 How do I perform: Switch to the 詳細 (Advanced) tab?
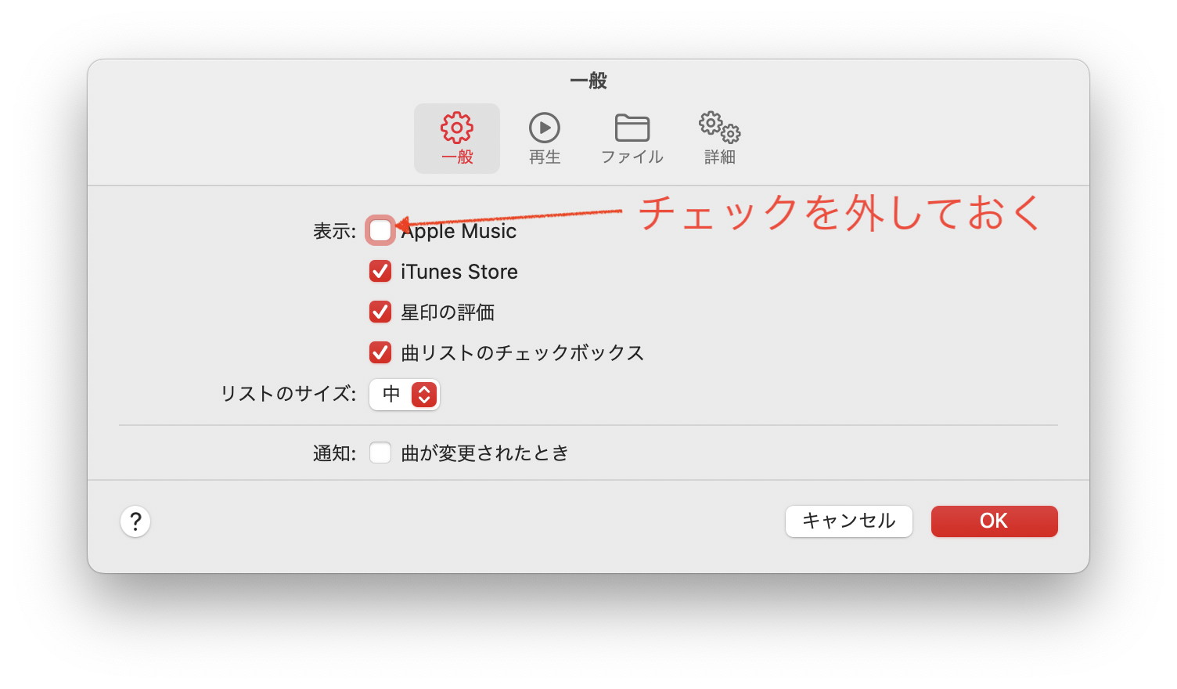click(720, 139)
